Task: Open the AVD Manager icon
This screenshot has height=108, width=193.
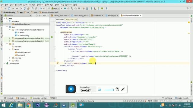Action: point(95,8)
